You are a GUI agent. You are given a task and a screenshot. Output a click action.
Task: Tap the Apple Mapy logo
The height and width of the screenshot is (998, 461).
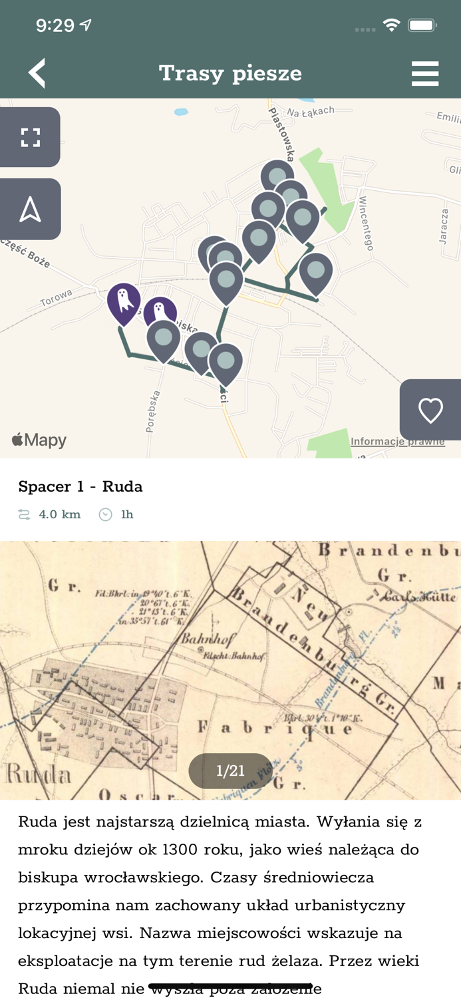38,440
